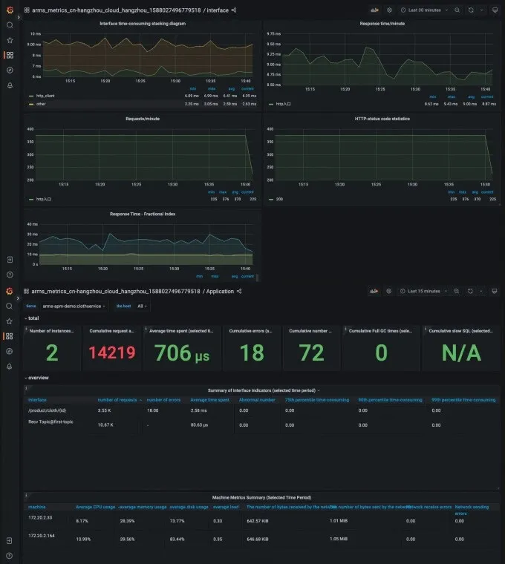Open Grafana home logo in interface dashboard

coord(10,10)
